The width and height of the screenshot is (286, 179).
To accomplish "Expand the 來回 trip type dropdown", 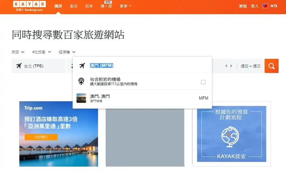I will (x=18, y=52).
